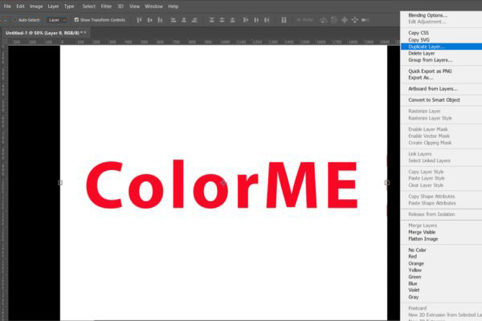The height and width of the screenshot is (321, 482).
Task: Open the Layer menu
Action: 53,6
